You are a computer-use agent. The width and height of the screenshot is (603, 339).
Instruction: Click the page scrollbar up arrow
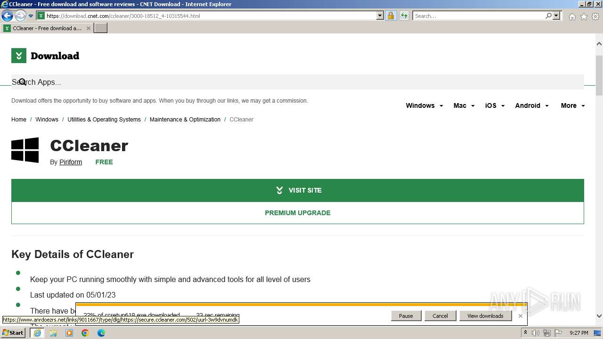pyautogui.click(x=599, y=43)
